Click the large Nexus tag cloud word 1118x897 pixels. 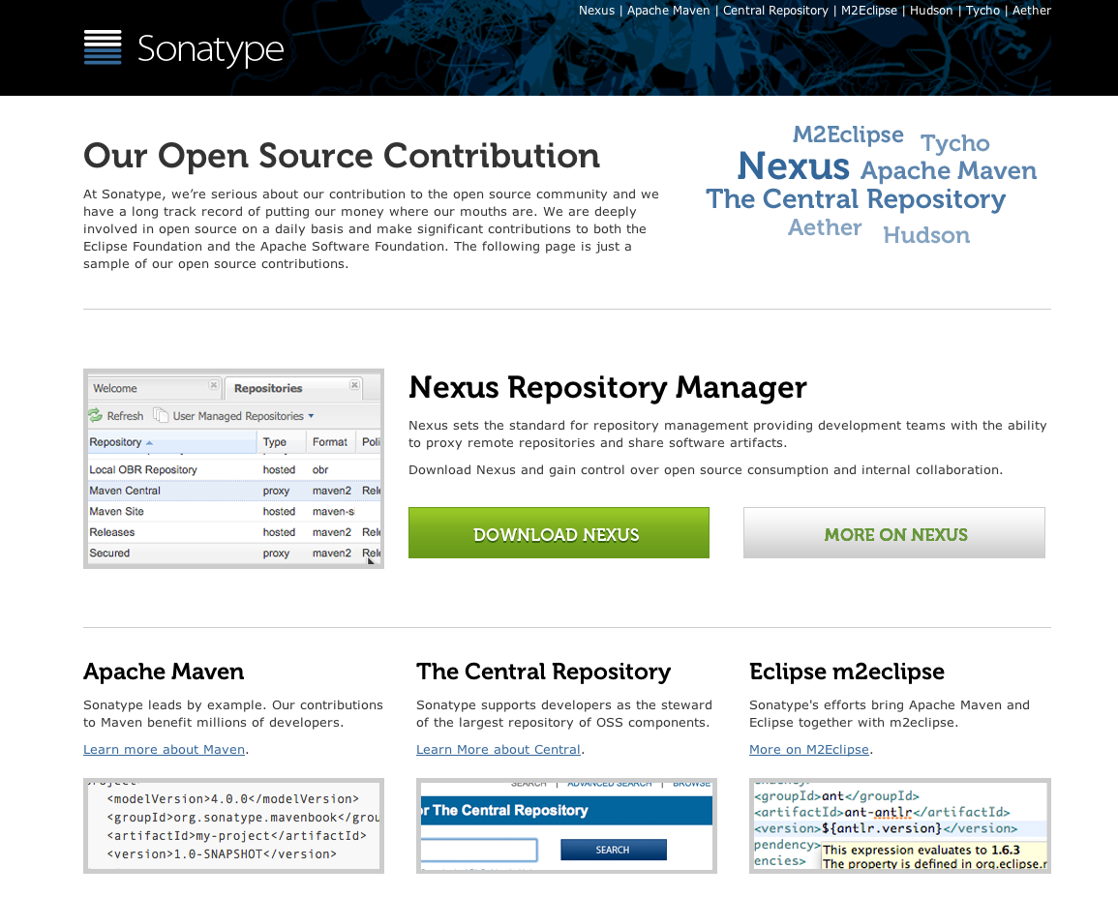[793, 166]
